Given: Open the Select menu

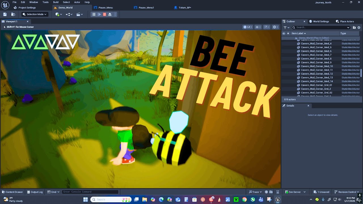Looking at the screenshot, I should pos(66,2).
